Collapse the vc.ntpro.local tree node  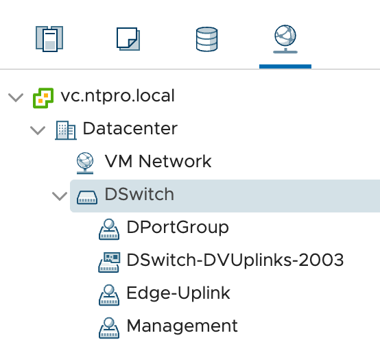coord(16,97)
